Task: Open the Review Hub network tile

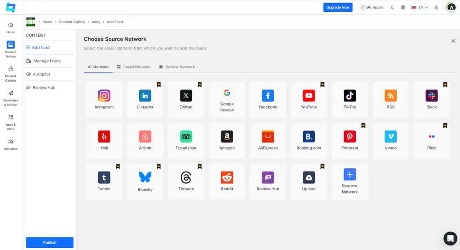Action: pyautogui.click(x=268, y=182)
